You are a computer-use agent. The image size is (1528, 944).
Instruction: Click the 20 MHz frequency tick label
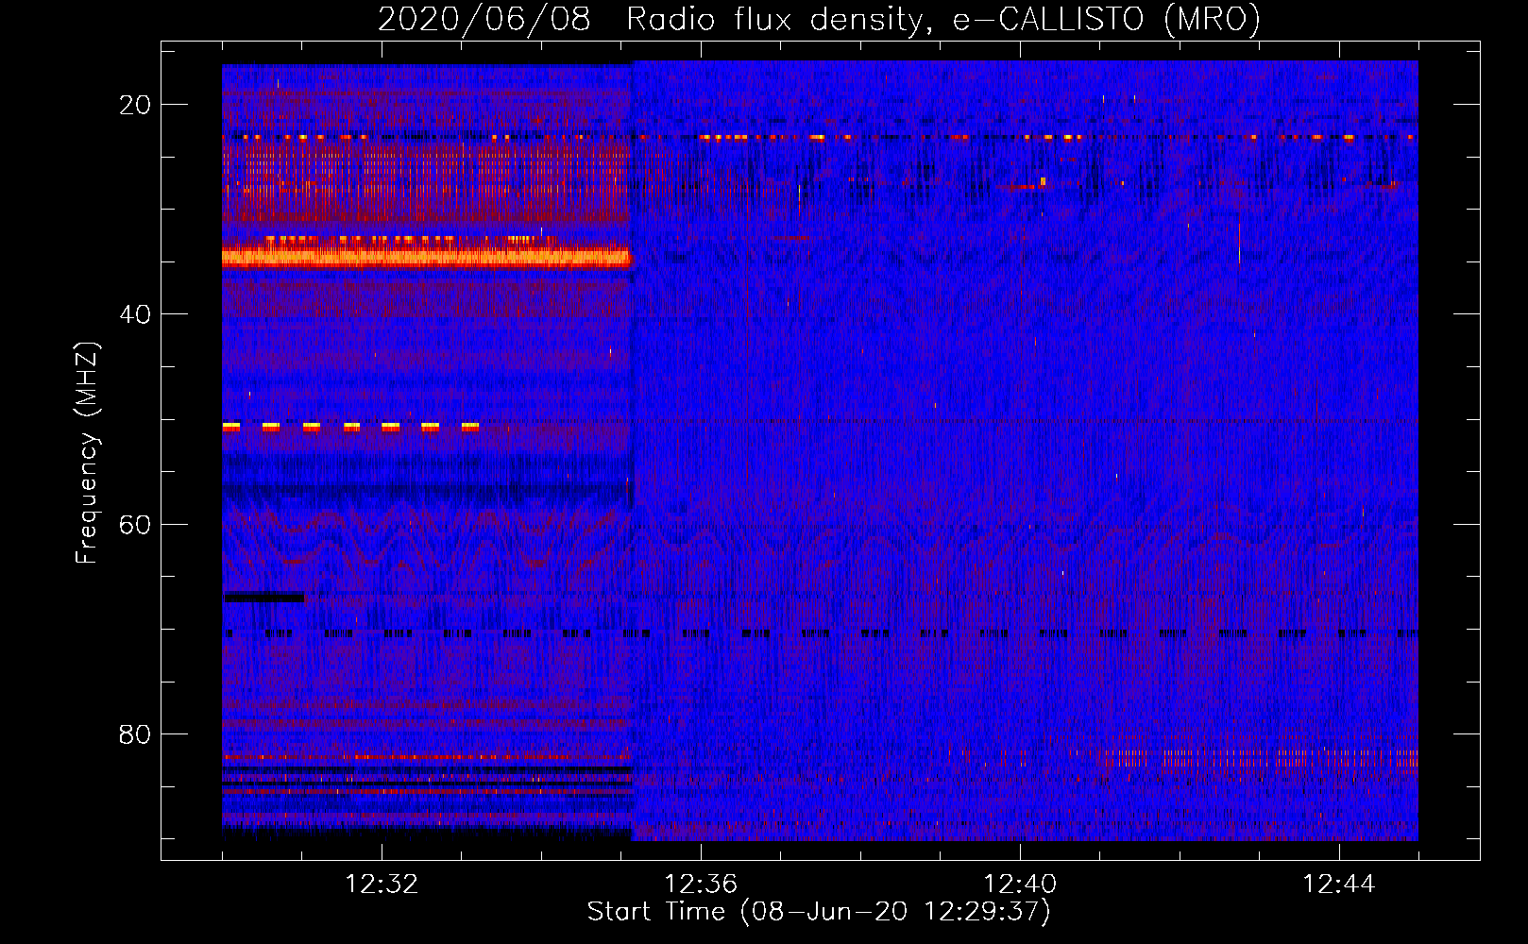135,104
